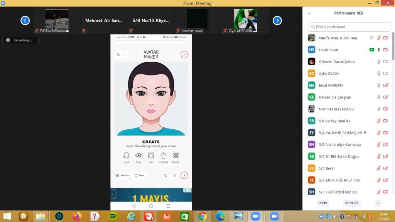Toggle Aylin OLCAY's camera icon
The width and height of the screenshot is (395, 222).
coord(386,74)
